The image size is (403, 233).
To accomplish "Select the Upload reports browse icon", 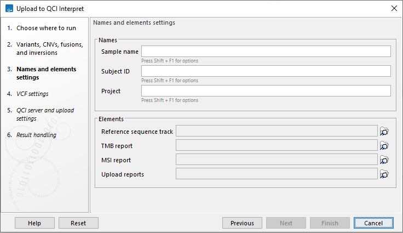I will [384, 174].
